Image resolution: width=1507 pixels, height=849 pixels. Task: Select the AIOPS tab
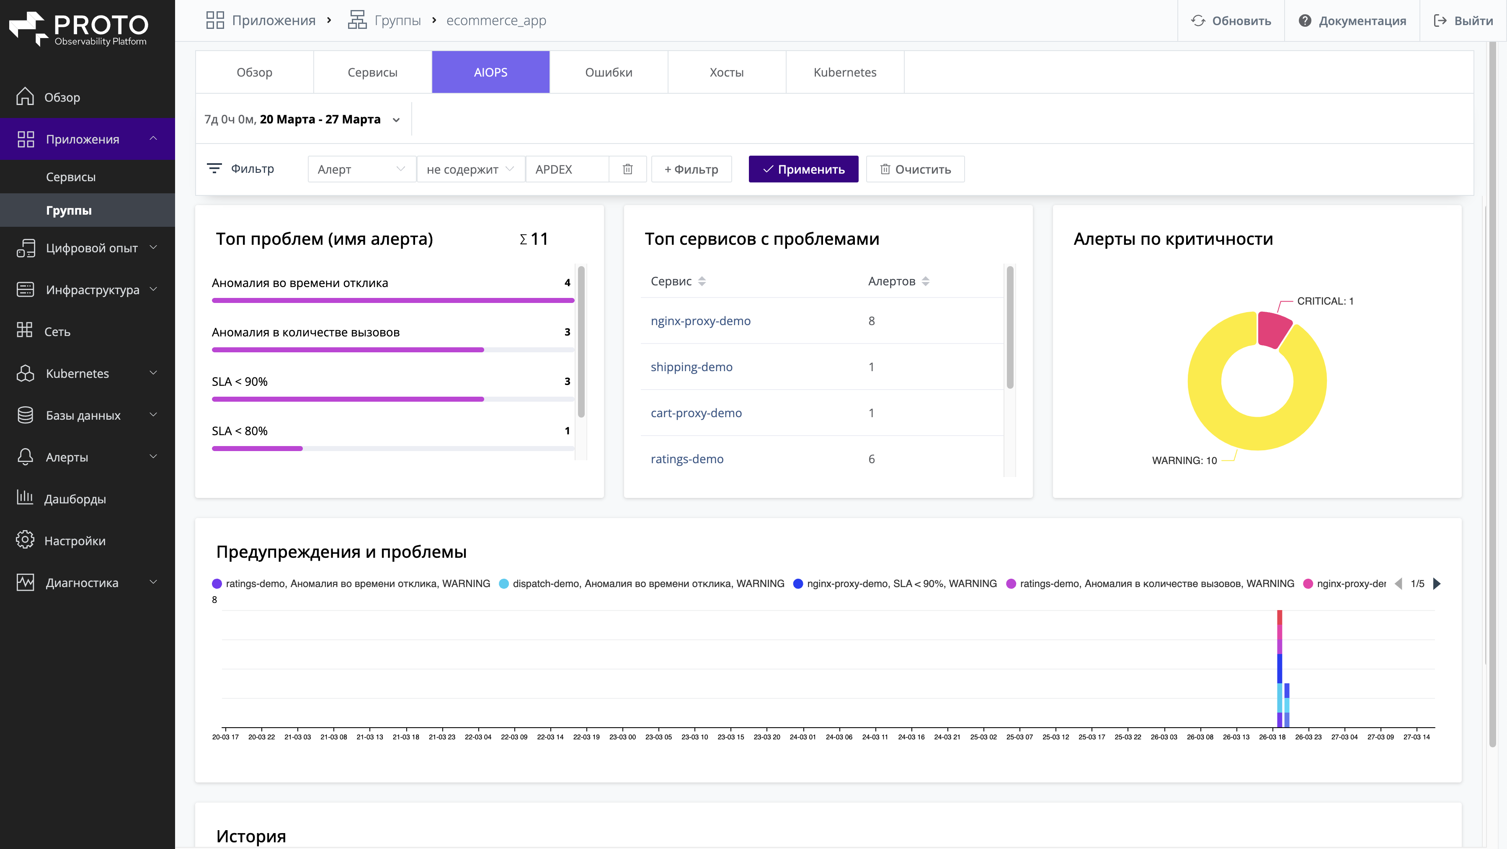point(491,72)
